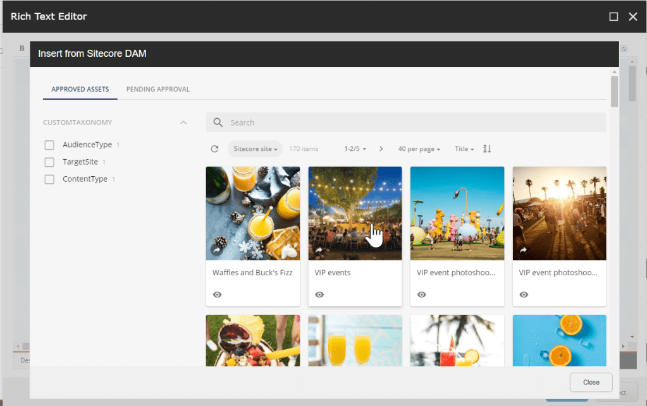Check the TargetSite filter
Screen dimensions: 647x406
pos(49,162)
